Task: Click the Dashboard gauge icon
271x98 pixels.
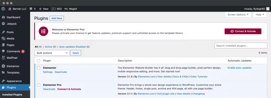Action: tap(3, 17)
